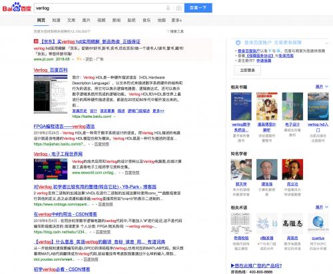Image resolution: width=333 pixels, height=274 pixels.
Task: Click the camera image search icon
Action: point(178,8)
